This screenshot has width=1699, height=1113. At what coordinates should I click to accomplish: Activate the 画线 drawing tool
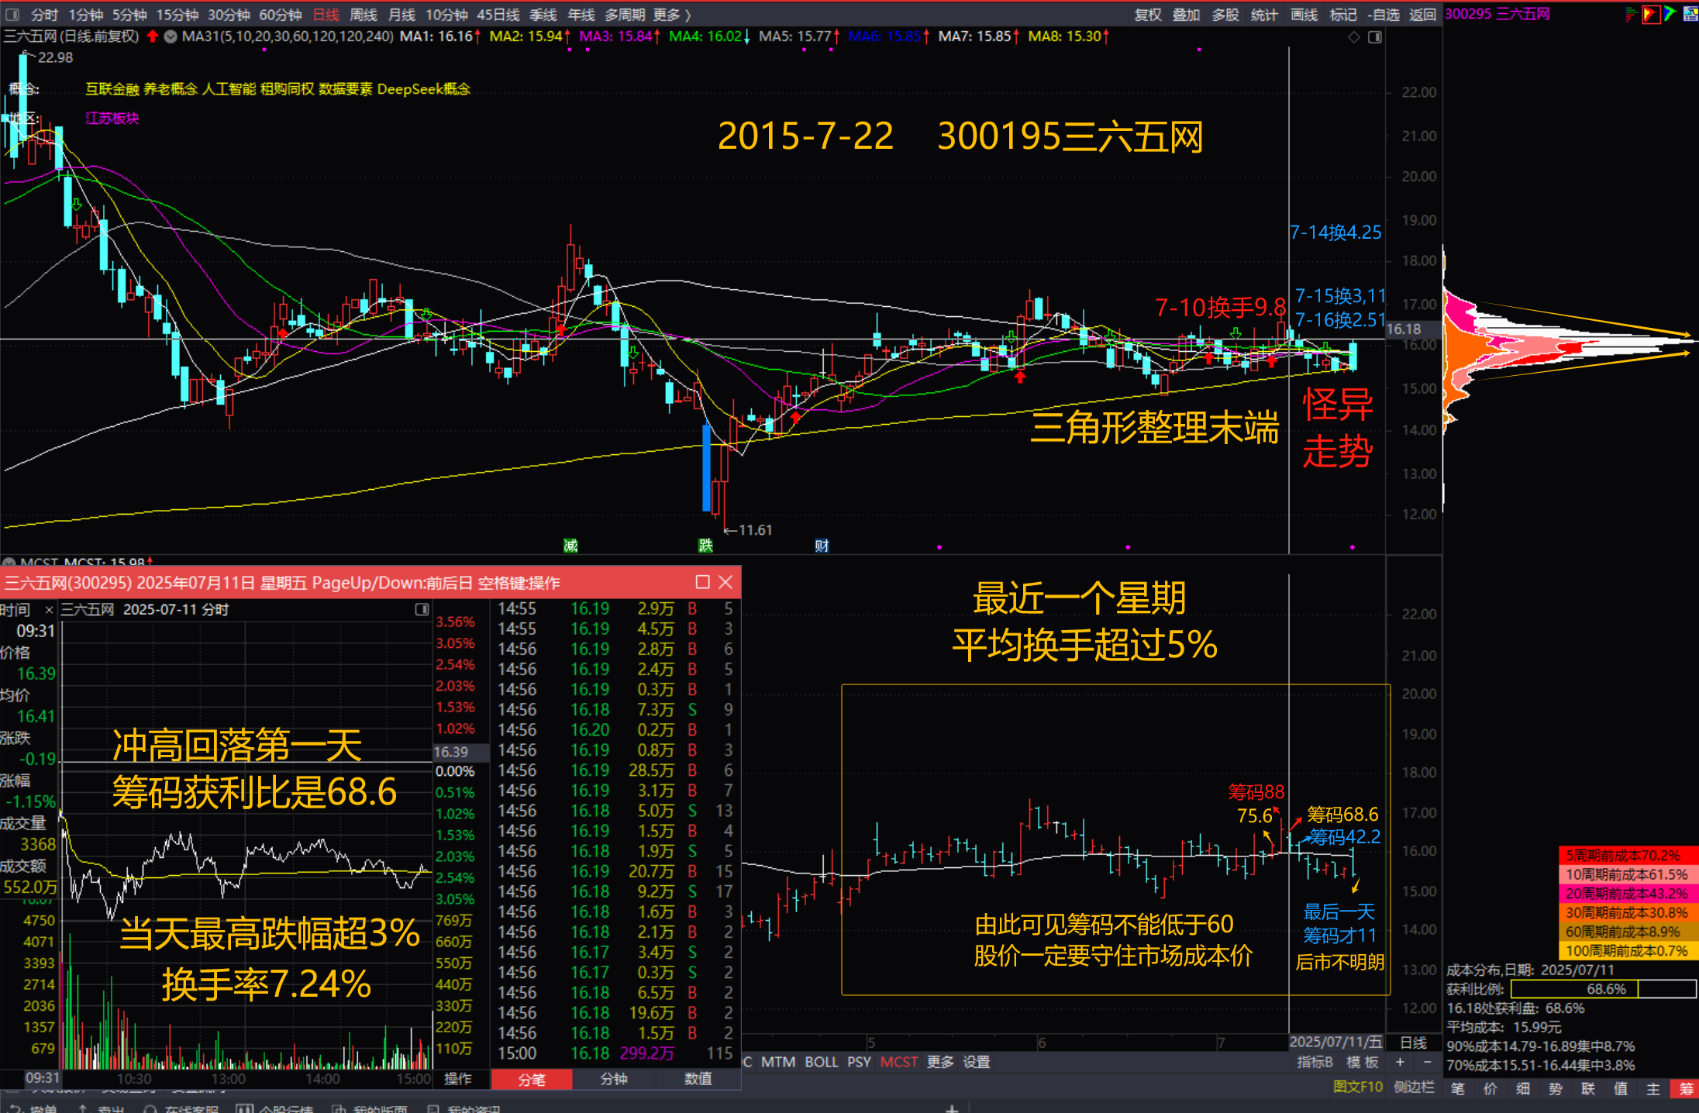point(1304,15)
